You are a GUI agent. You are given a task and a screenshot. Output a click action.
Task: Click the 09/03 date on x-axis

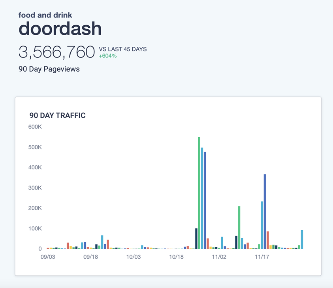pyautogui.click(x=47, y=257)
